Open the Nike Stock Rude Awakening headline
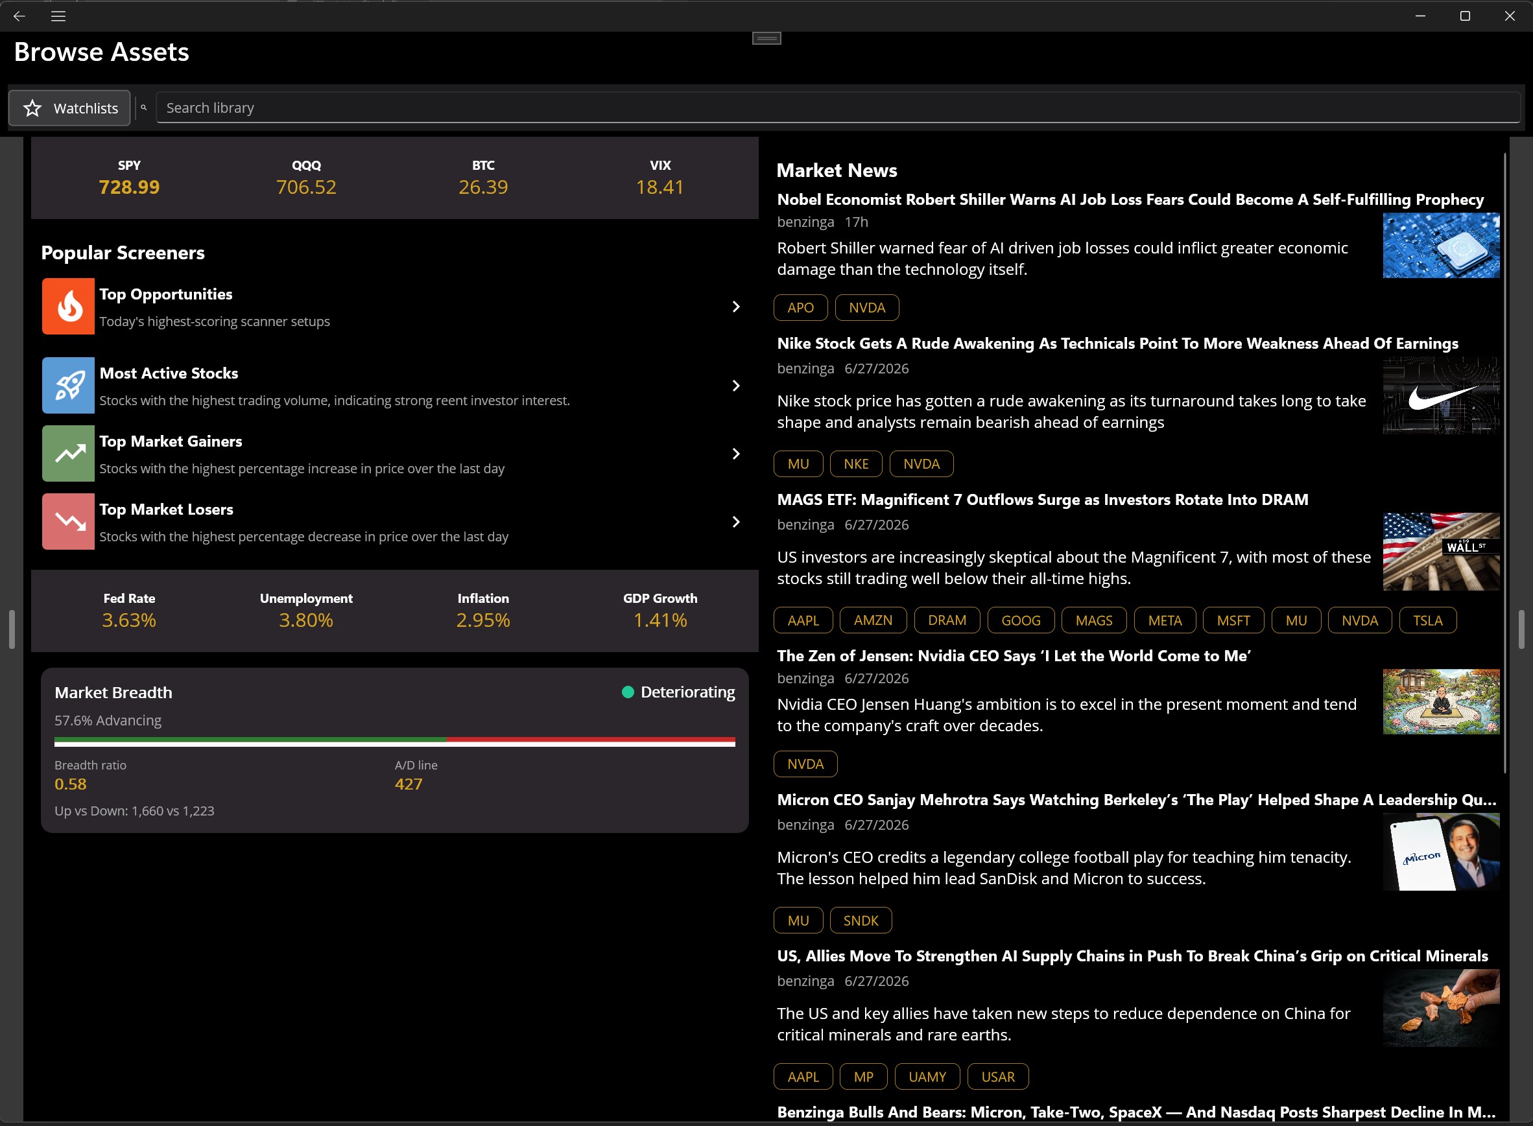 click(x=1118, y=344)
